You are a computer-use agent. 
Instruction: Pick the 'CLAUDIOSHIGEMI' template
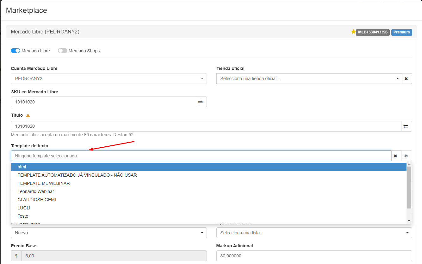[x=209, y=200]
